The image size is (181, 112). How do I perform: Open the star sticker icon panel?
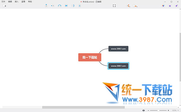click(x=170, y=6)
